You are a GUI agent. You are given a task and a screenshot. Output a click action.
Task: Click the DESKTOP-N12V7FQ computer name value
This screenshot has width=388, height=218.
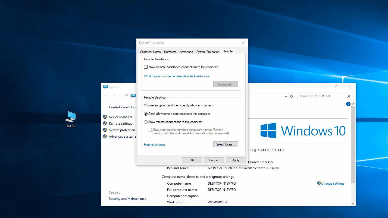(x=222, y=184)
